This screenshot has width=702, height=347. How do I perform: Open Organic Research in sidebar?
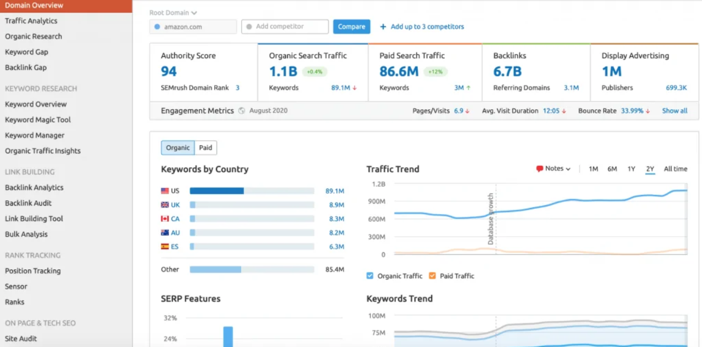point(34,36)
